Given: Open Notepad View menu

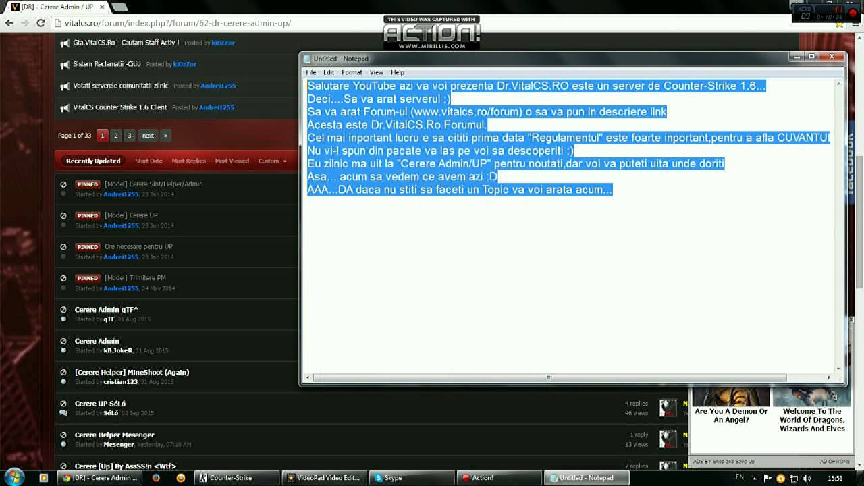Looking at the screenshot, I should click(x=377, y=72).
